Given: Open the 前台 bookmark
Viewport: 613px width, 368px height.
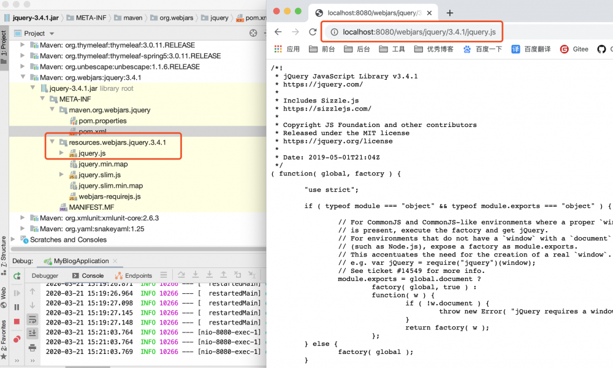Looking at the screenshot, I should point(324,49).
